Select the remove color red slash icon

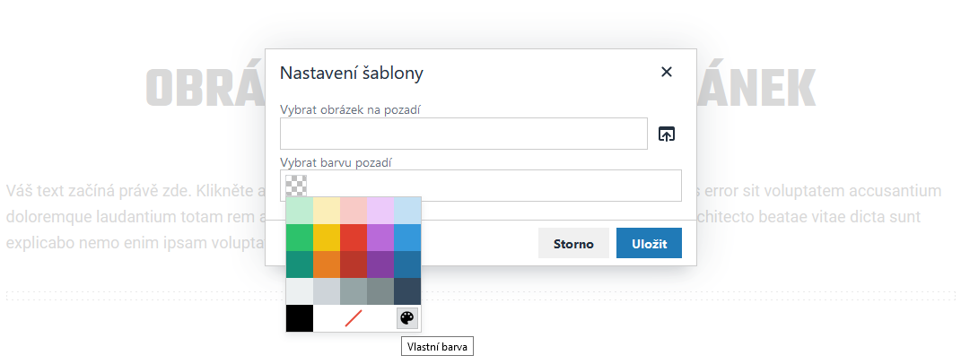pos(354,318)
